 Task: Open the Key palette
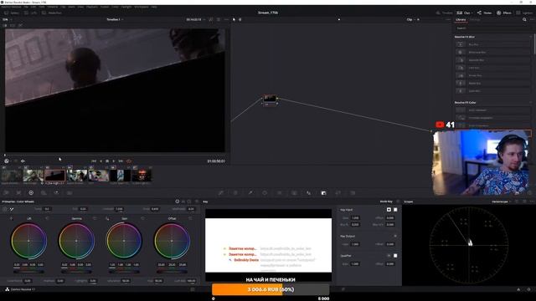click(323, 193)
